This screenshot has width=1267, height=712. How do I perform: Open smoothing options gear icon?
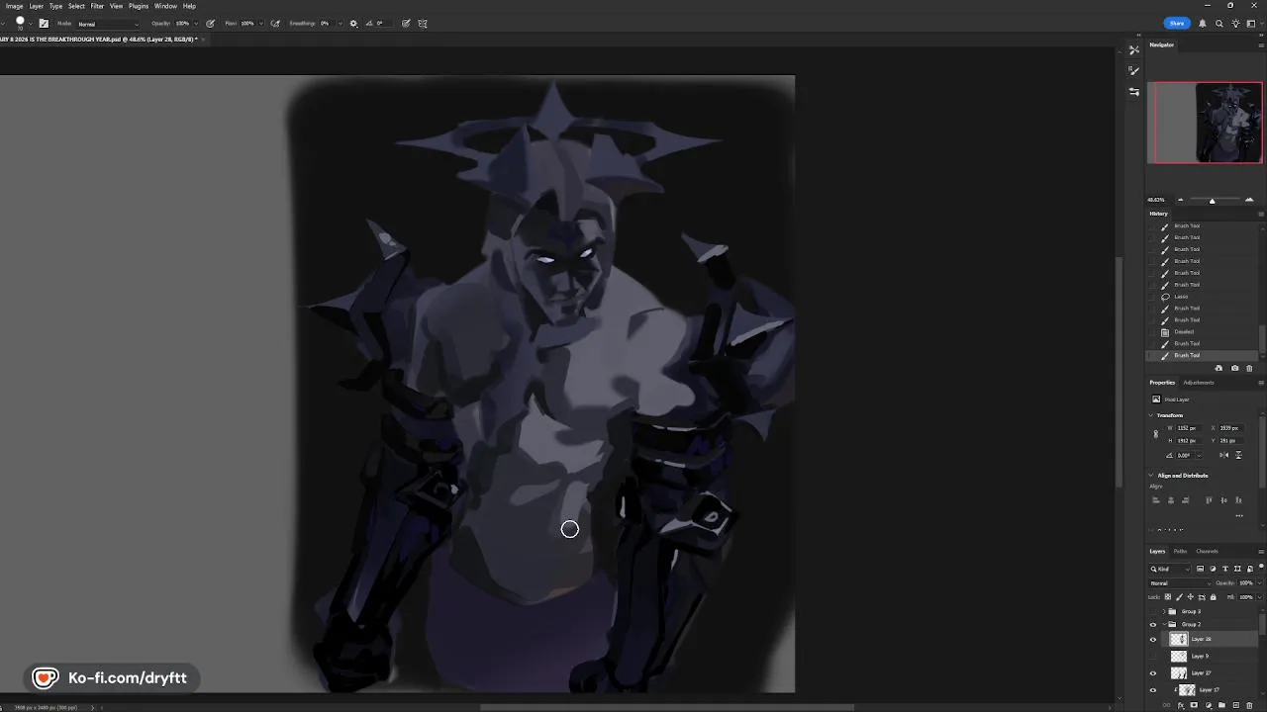[353, 24]
